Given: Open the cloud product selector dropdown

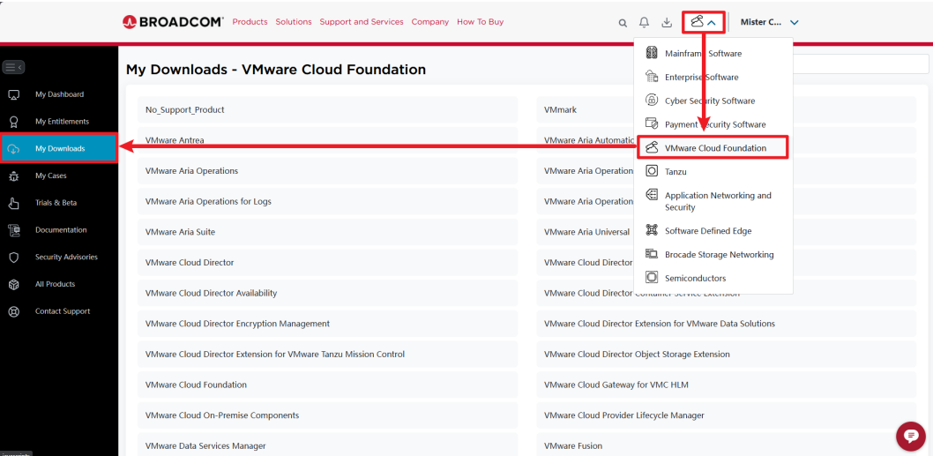Looking at the screenshot, I should (x=703, y=22).
